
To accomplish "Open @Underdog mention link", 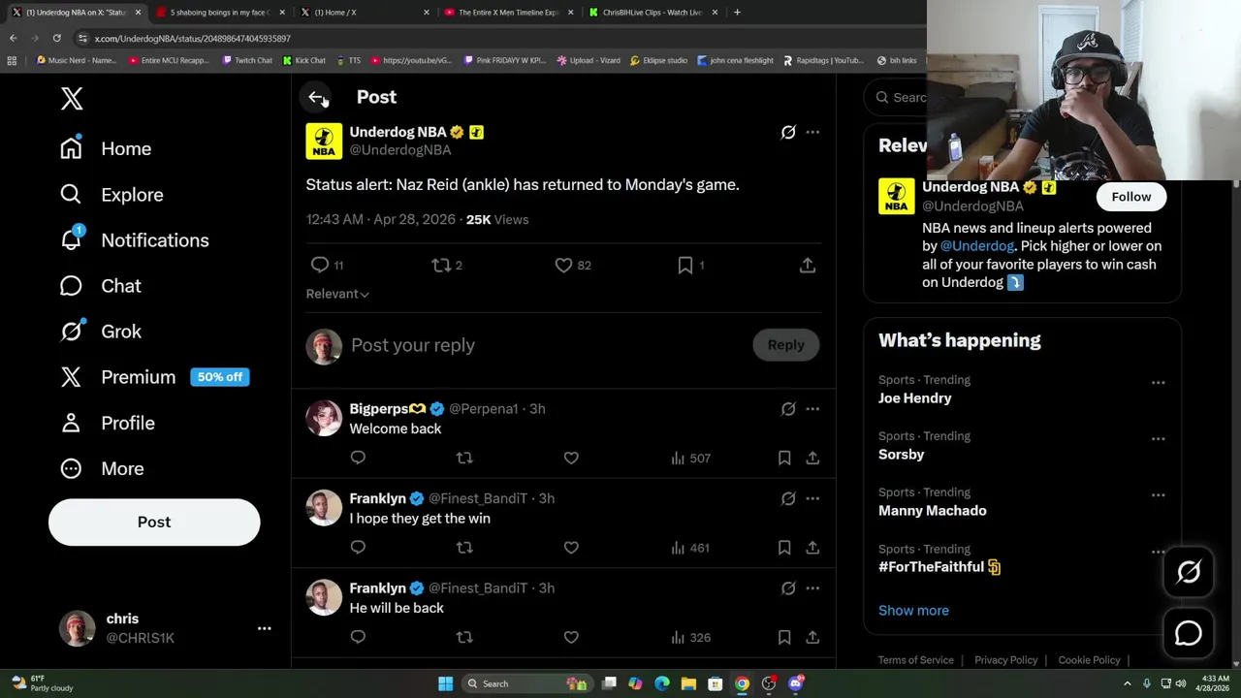I will tap(976, 246).
